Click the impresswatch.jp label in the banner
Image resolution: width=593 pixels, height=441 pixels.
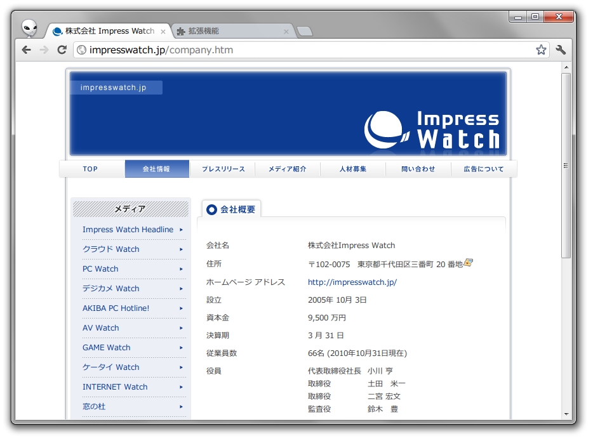pyautogui.click(x=114, y=88)
